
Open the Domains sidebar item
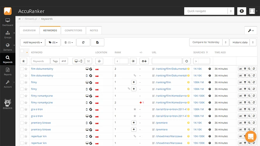pyautogui.click(x=8, y=47)
